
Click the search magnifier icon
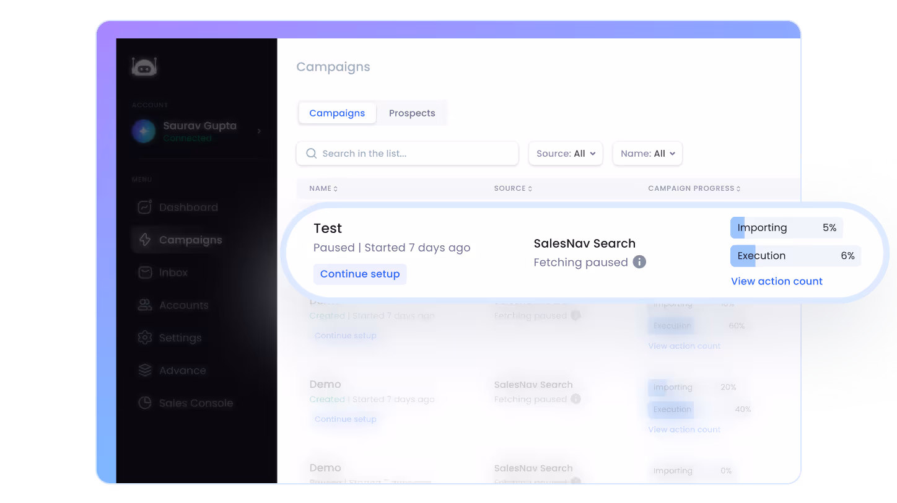[312, 154]
